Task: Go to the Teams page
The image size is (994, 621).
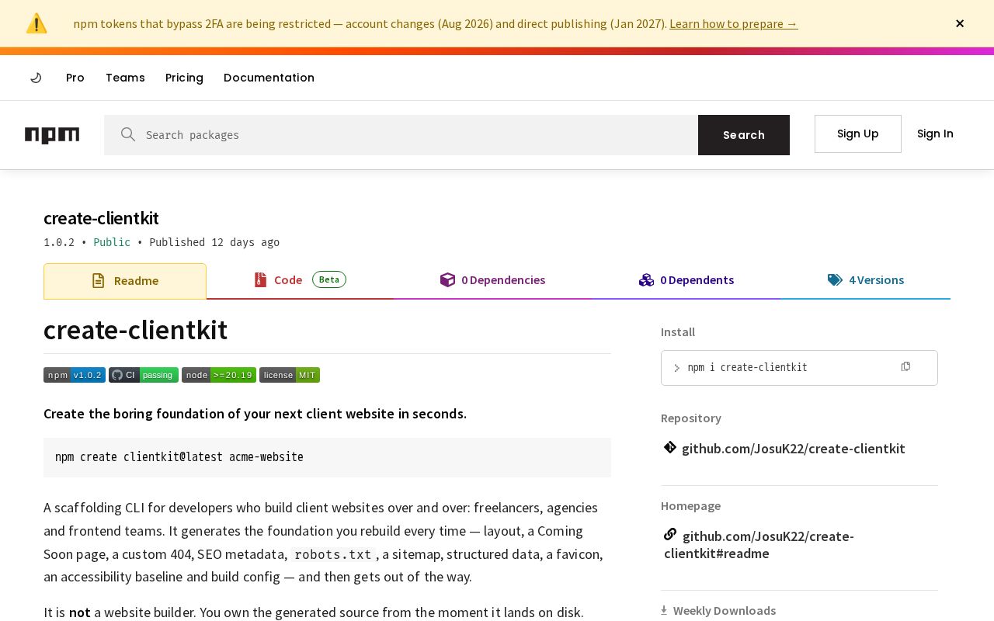Action: [125, 78]
